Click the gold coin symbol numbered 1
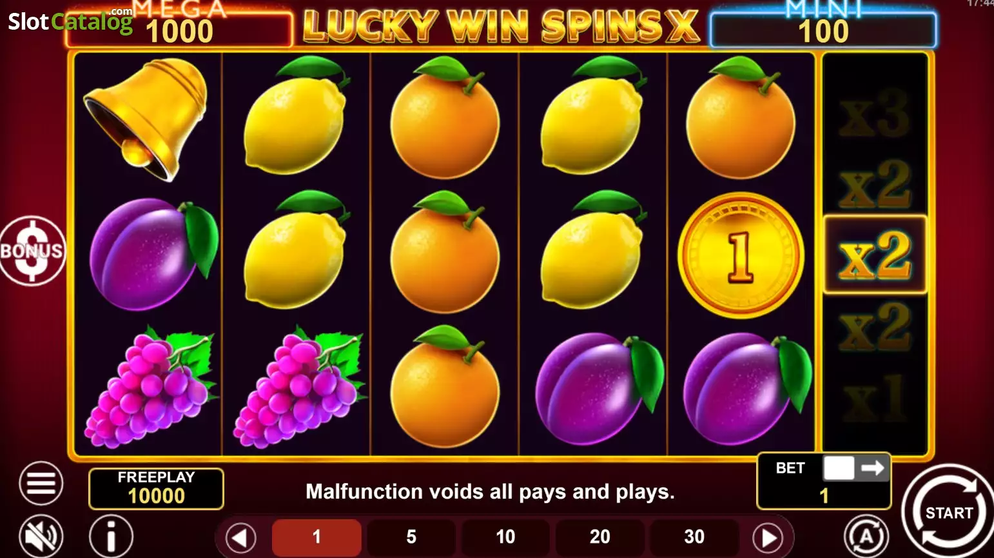 pos(740,255)
